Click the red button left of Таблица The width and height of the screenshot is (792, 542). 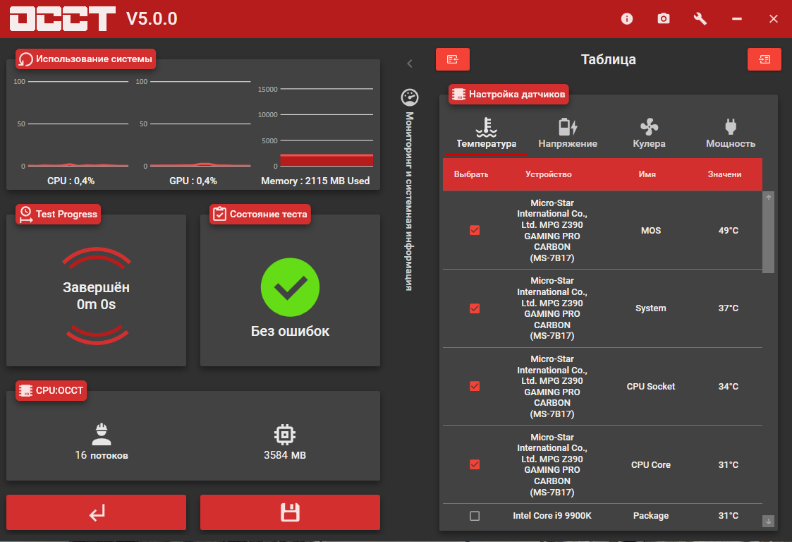453,60
